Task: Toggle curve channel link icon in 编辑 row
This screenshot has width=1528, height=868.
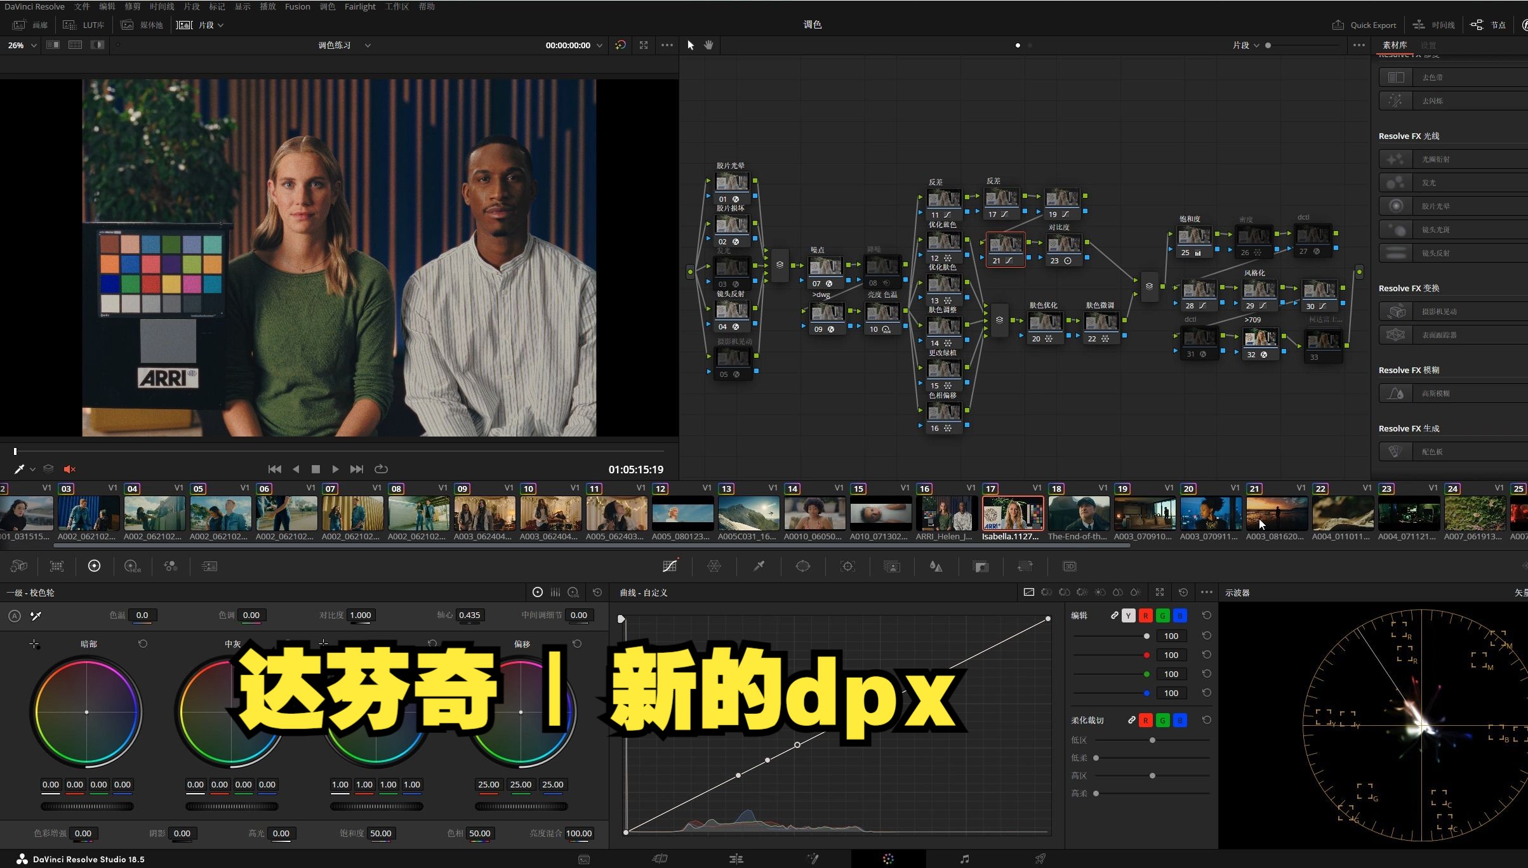Action: (x=1114, y=615)
